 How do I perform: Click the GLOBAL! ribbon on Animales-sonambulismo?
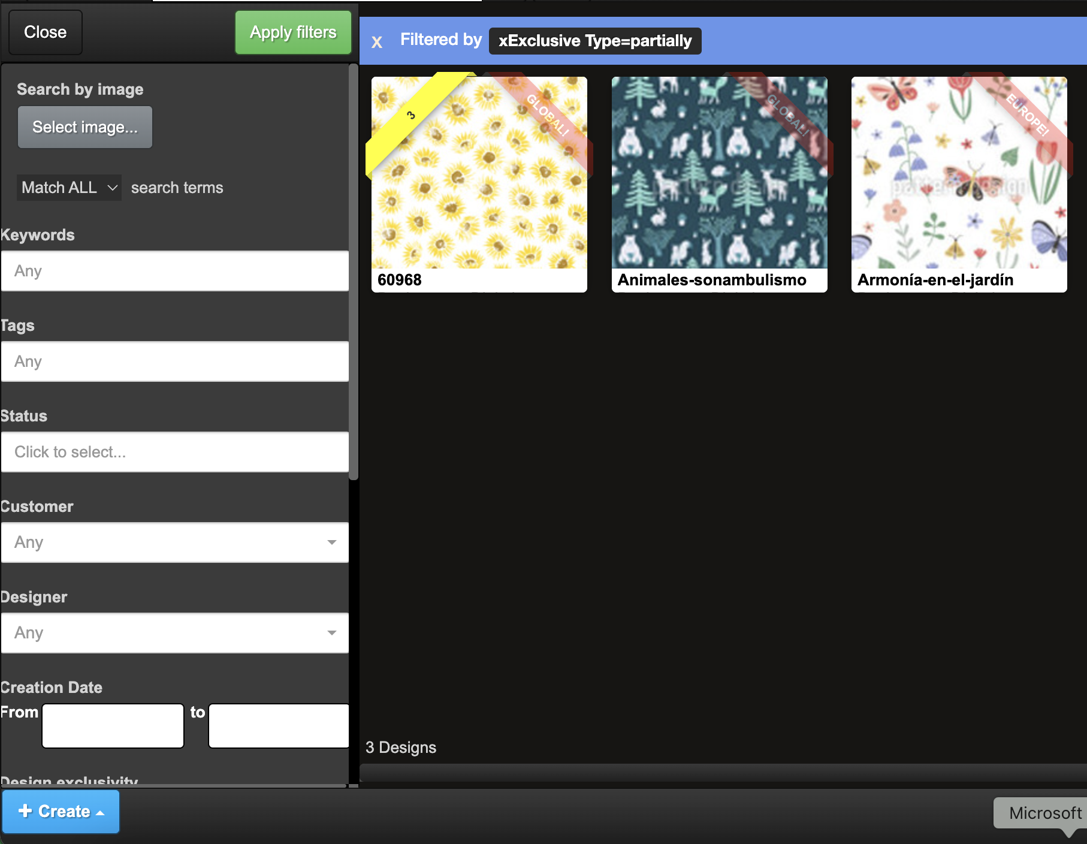(787, 116)
